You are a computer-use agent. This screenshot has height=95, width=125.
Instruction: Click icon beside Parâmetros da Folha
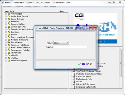tap(74, 79)
